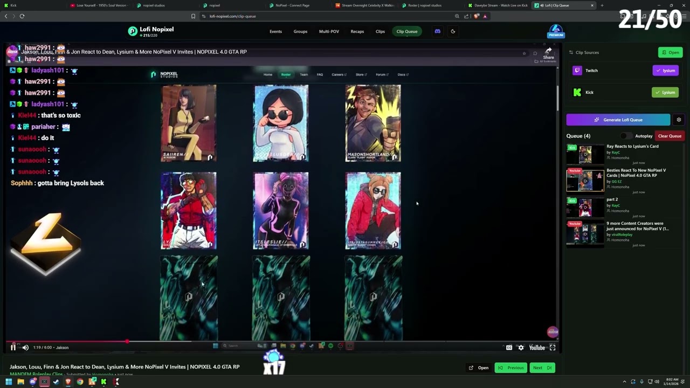Screen dimensions: 690x388
Task: Enter fullscreen on the video player
Action: 553,348
